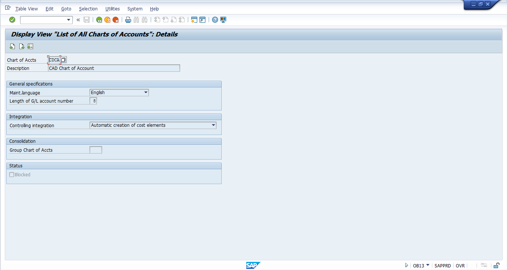Click SAPPRD system name in status bar
The width and height of the screenshot is (507, 270).
pyautogui.click(x=443, y=266)
